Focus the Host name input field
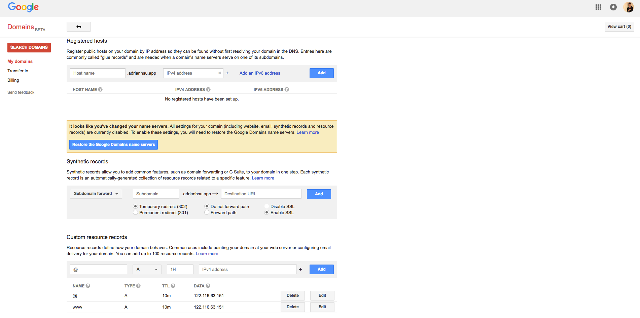Image resolution: width=640 pixels, height=318 pixels. (98, 73)
